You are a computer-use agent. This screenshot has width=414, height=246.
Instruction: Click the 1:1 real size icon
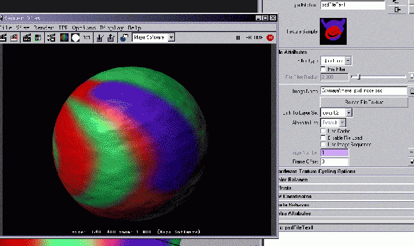click(x=87, y=38)
